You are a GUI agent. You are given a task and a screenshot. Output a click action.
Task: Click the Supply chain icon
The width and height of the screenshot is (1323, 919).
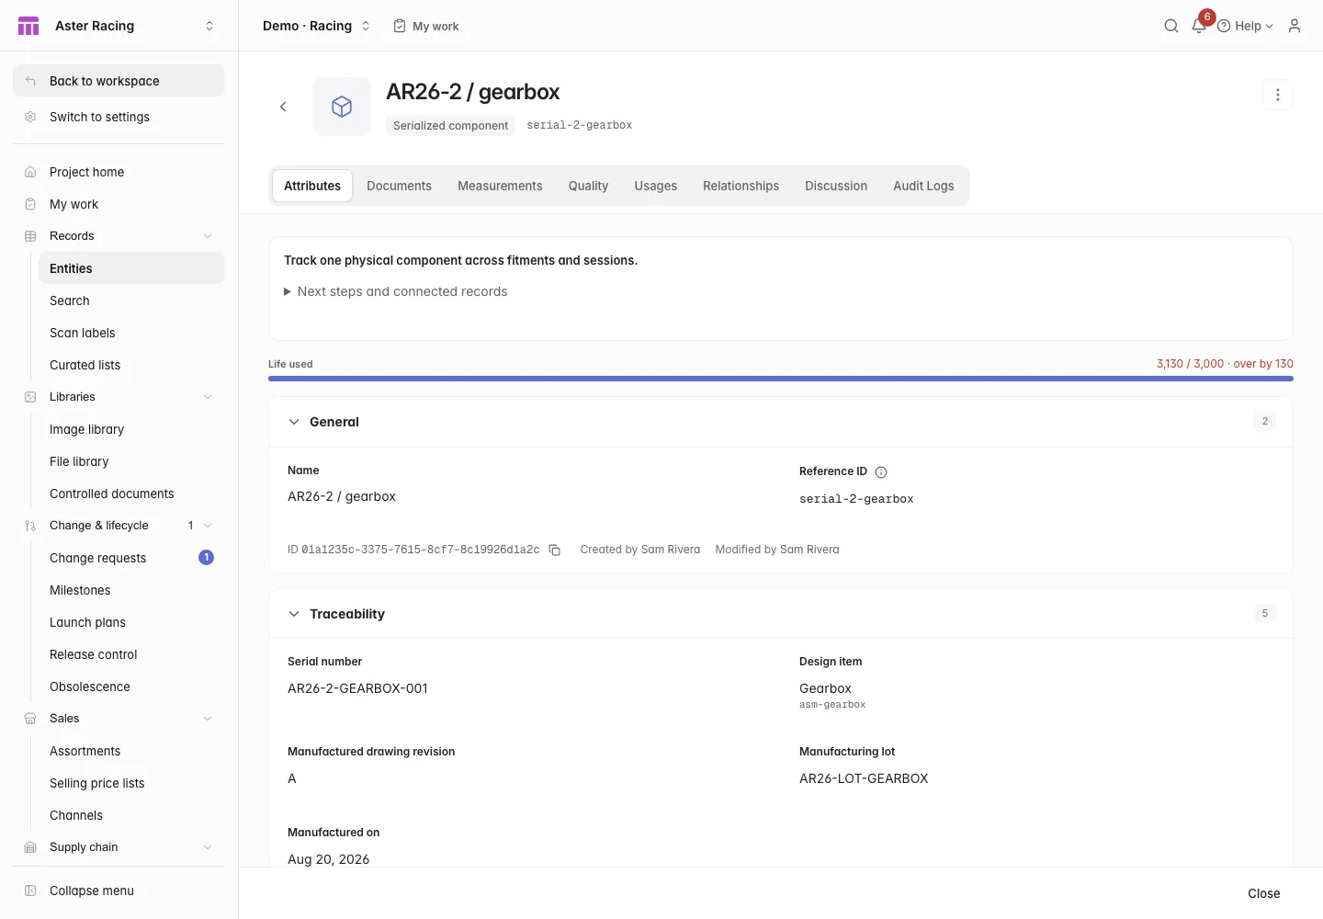(x=30, y=847)
